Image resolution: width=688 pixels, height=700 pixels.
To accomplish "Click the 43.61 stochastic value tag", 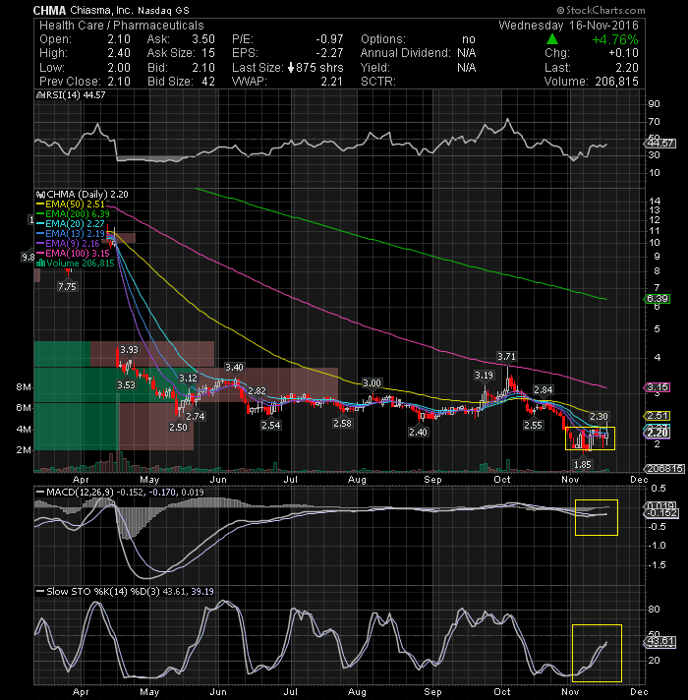I will [659, 642].
